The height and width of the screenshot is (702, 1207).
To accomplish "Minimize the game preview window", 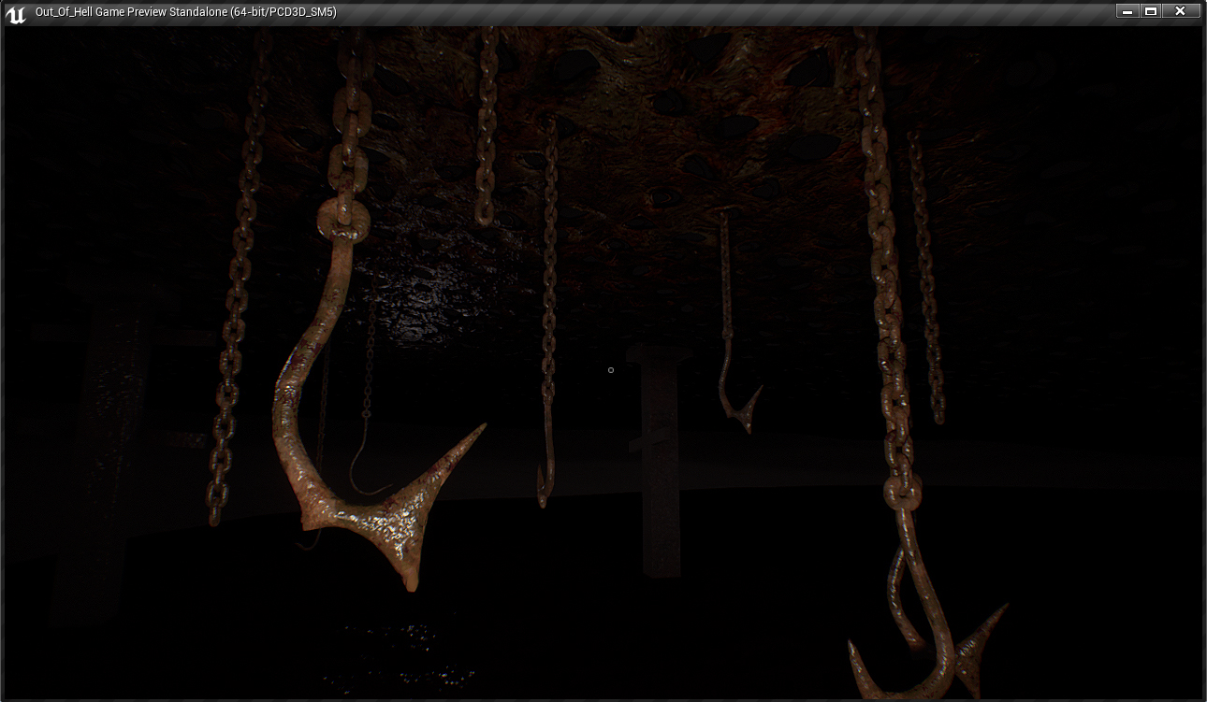I will (x=1127, y=11).
